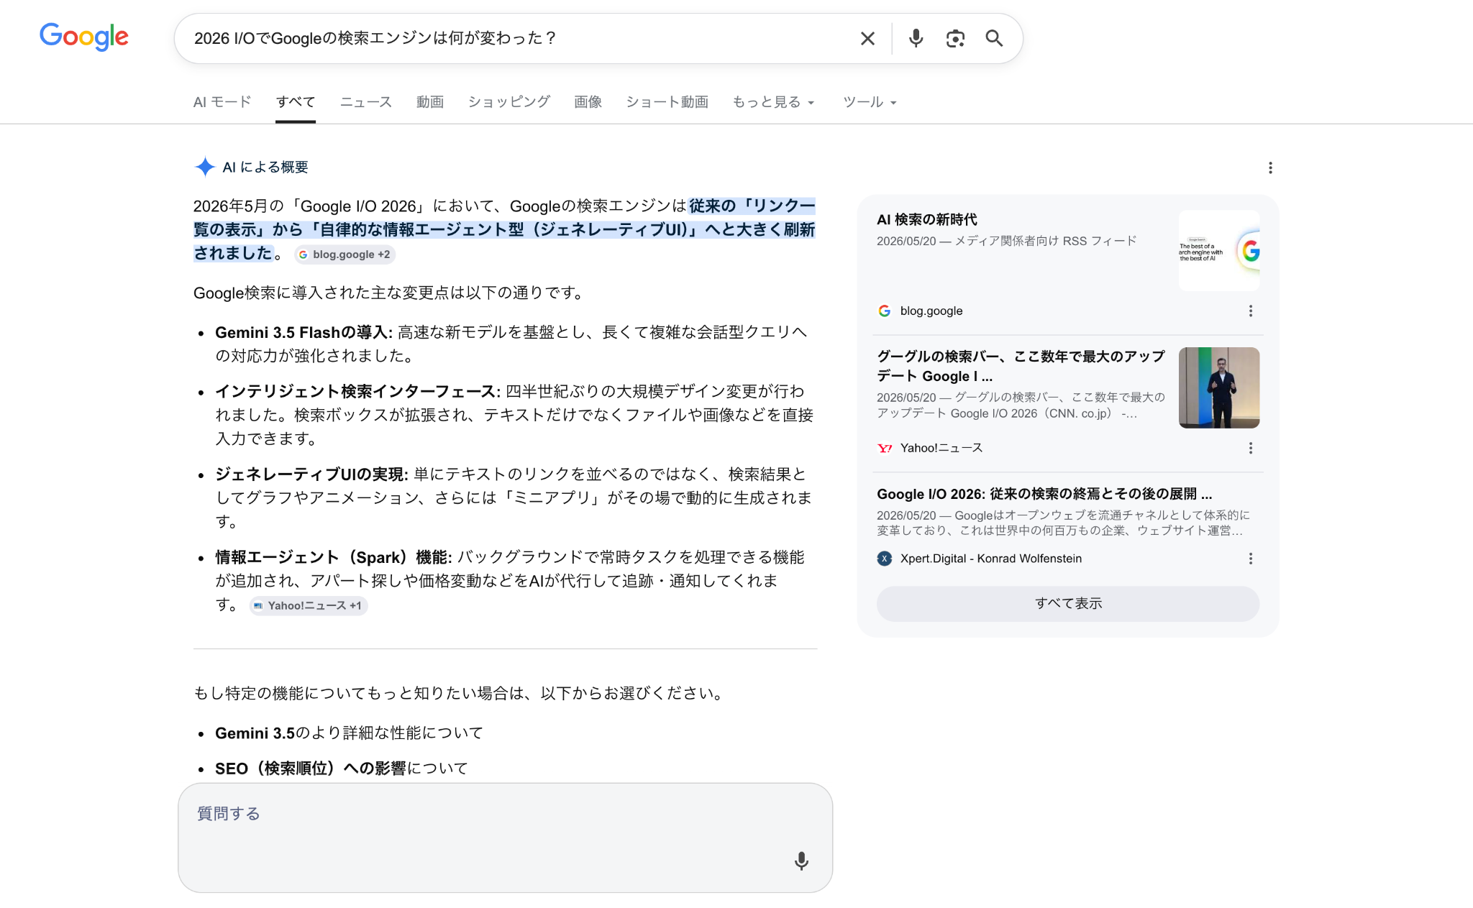Click the AI による概要 heading label

(265, 168)
